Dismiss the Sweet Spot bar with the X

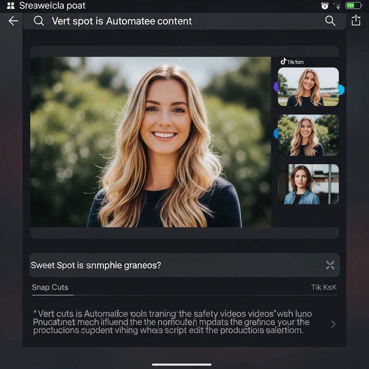pos(330,265)
